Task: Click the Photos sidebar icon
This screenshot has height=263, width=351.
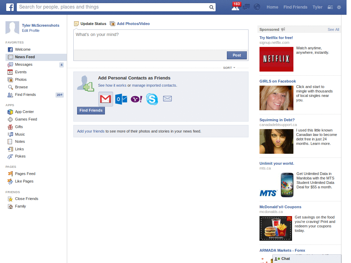Action: pyautogui.click(x=10, y=79)
